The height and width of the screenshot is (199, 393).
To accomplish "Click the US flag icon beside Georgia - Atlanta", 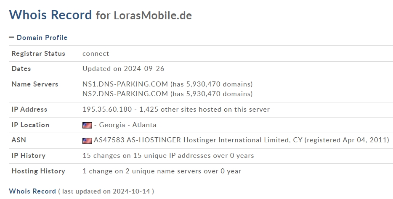I will coord(87,125).
